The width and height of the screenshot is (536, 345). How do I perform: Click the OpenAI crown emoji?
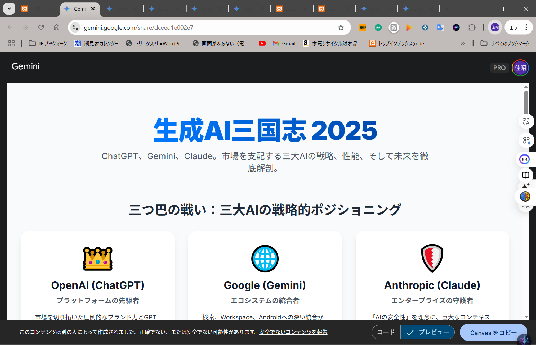coord(98,258)
